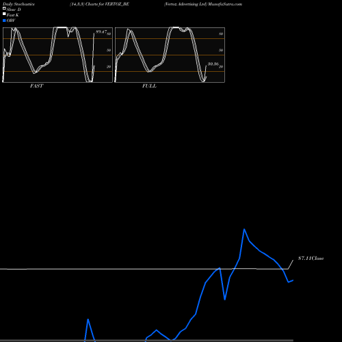342x342 pixels.
Task: Click the 'Vertoz Advertising Ltd' company name
Action: (185, 4)
